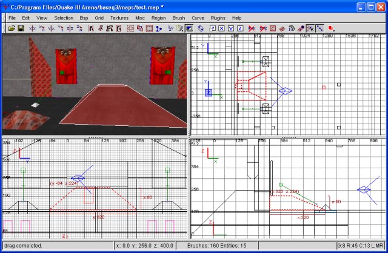The height and width of the screenshot is (253, 388).
Task: Flip selection along Y axis
Action: [x=51, y=28]
